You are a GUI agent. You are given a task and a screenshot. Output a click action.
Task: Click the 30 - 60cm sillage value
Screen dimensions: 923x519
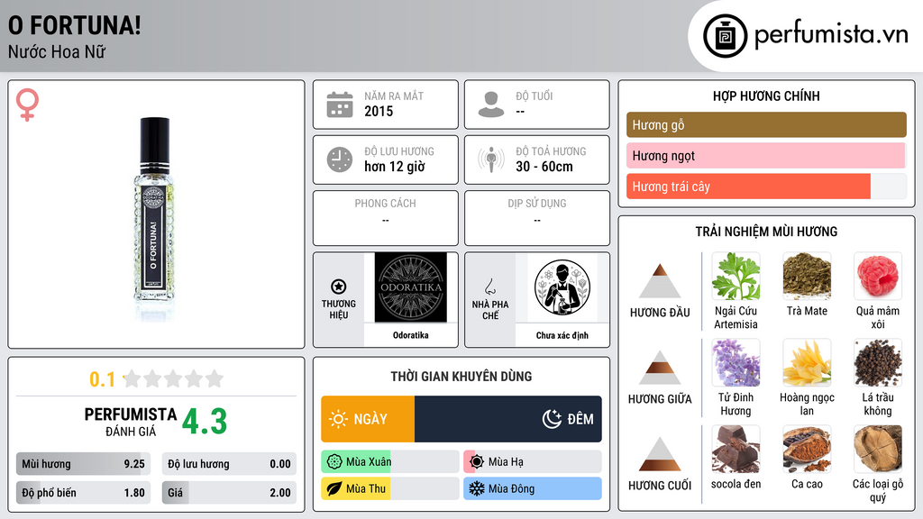click(x=544, y=167)
